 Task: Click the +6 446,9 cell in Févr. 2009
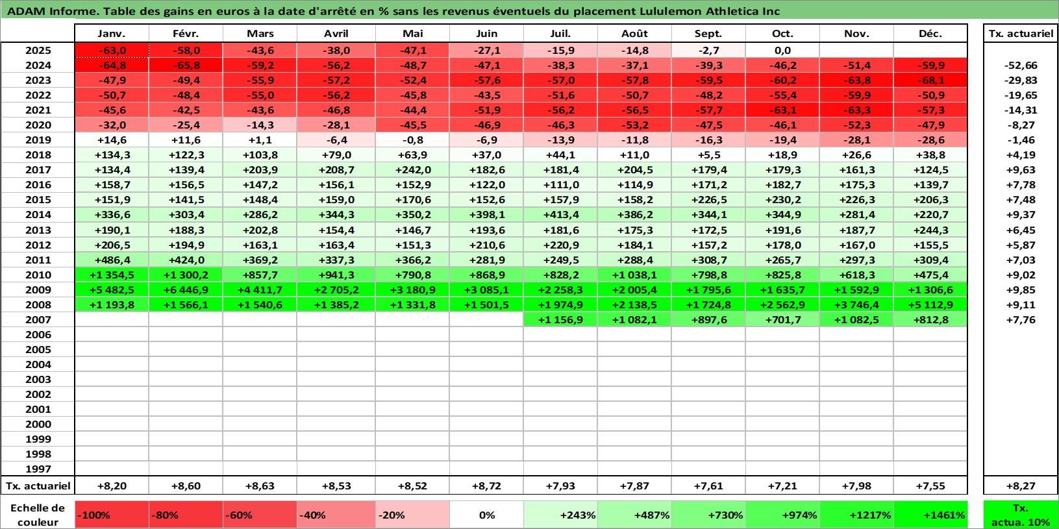[186, 289]
